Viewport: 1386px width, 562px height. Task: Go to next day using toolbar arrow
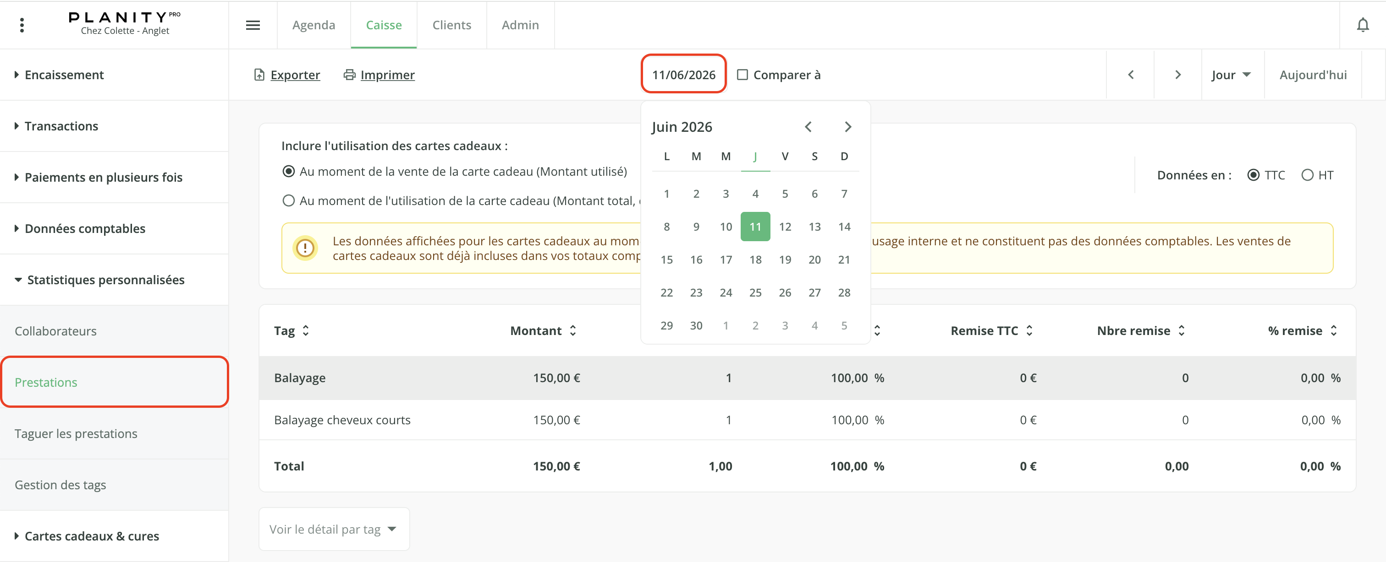point(1178,75)
